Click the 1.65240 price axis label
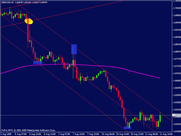 tap(177, 110)
